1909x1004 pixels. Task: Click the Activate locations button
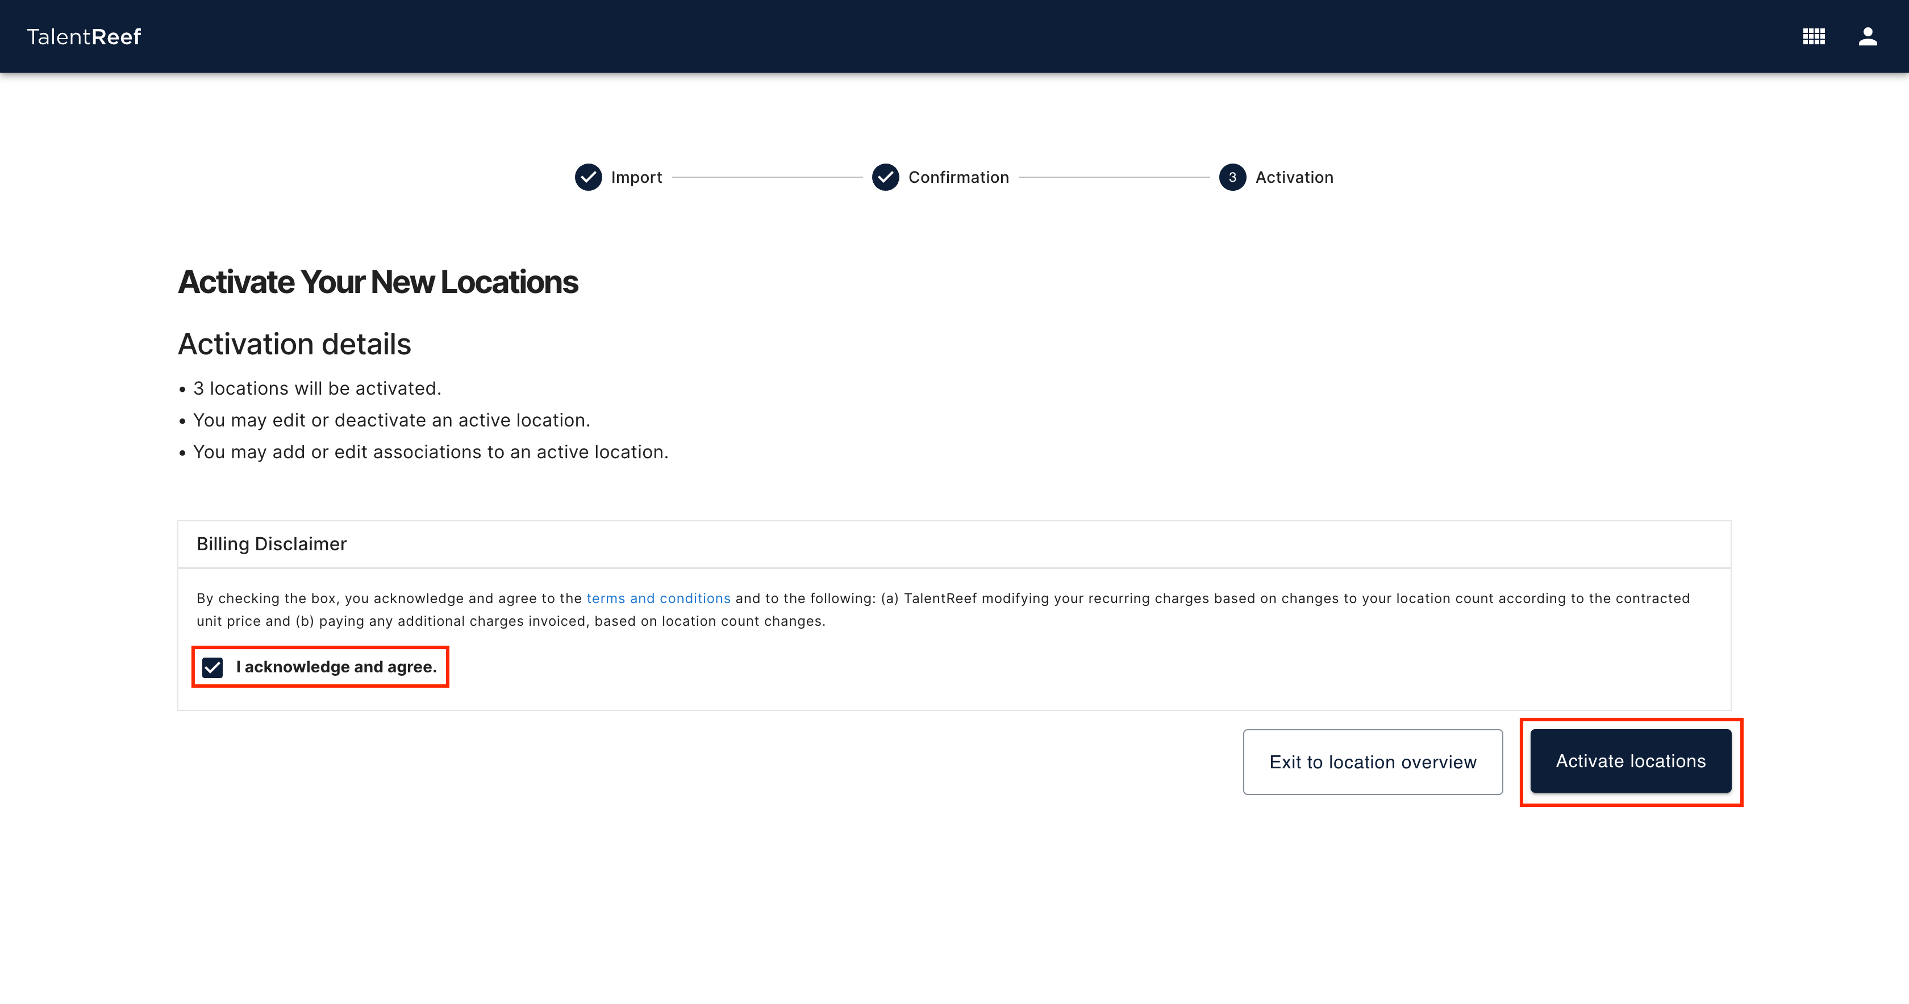pos(1631,761)
